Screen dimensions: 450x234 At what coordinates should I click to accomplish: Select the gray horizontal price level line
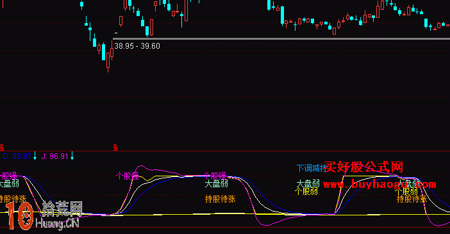click(x=281, y=38)
